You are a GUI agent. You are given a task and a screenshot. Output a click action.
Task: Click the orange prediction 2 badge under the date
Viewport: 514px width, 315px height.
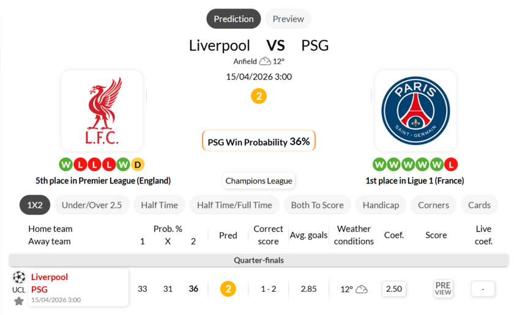pos(259,96)
